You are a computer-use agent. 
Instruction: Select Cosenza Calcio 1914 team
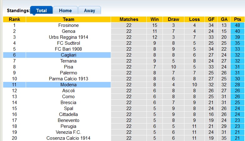click(68, 138)
